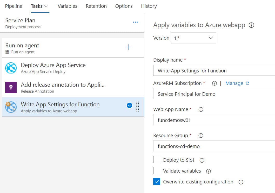The height and width of the screenshot is (193, 275).
Task: Show info for AzureRM Subscription
Action: pos(214,83)
